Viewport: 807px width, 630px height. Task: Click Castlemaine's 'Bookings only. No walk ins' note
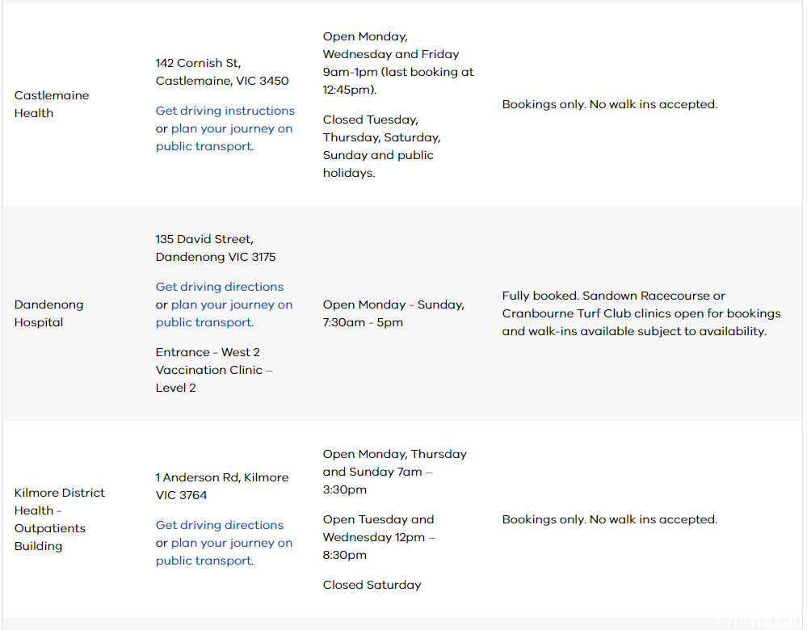click(x=609, y=104)
